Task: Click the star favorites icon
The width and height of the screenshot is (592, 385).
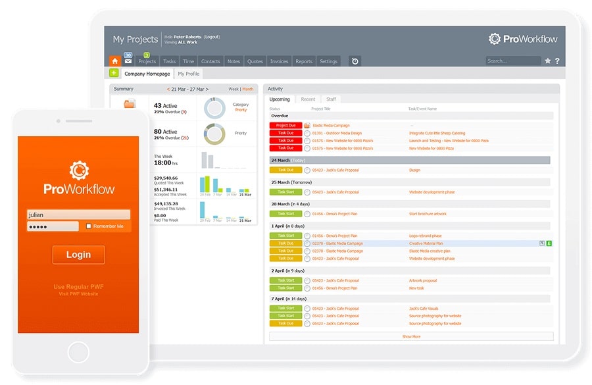Action: tap(547, 61)
